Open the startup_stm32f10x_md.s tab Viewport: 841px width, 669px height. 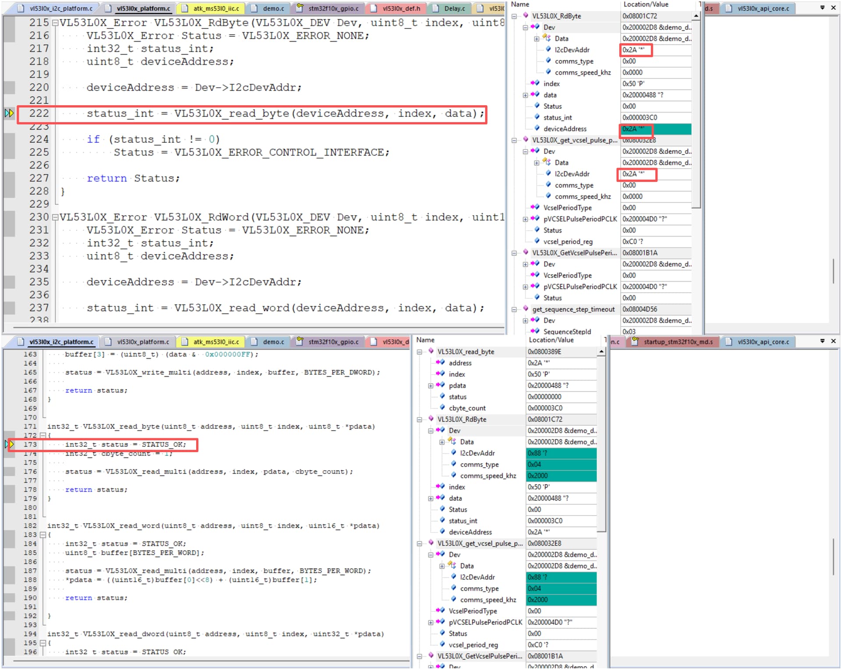coord(678,342)
